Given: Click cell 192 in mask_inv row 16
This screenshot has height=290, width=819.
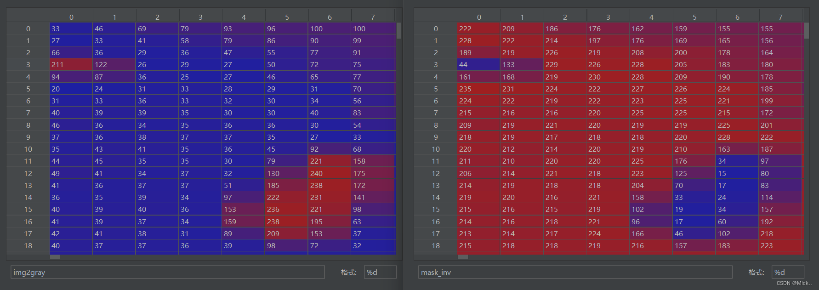Looking at the screenshot, I should (x=780, y=222).
